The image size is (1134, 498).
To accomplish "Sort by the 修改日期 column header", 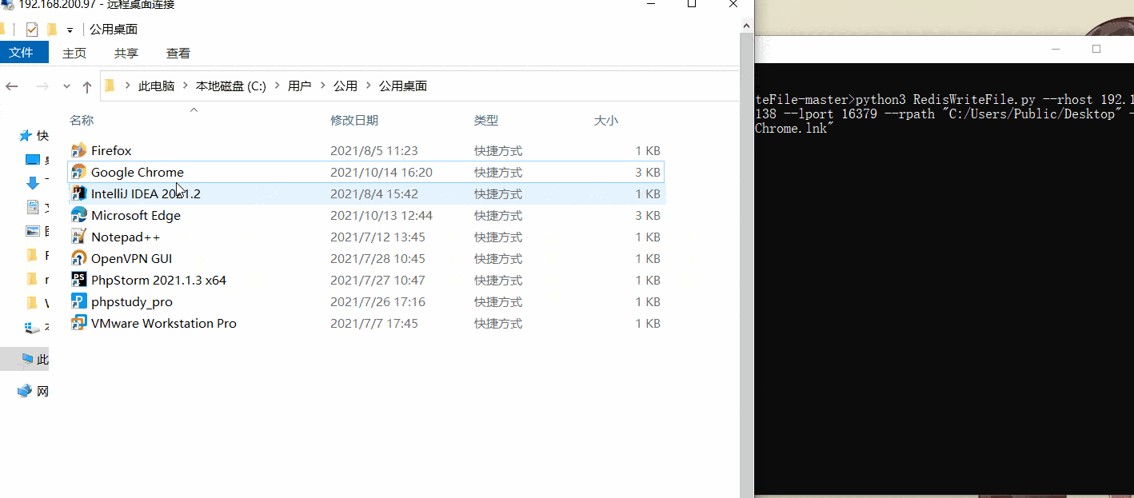I will coord(354,121).
